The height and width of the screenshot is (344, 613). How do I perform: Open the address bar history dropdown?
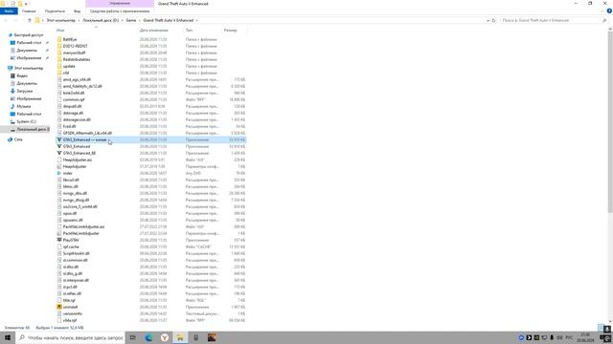(488, 20)
